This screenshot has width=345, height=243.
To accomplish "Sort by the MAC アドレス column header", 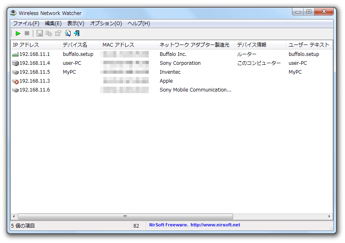I will click(129, 45).
